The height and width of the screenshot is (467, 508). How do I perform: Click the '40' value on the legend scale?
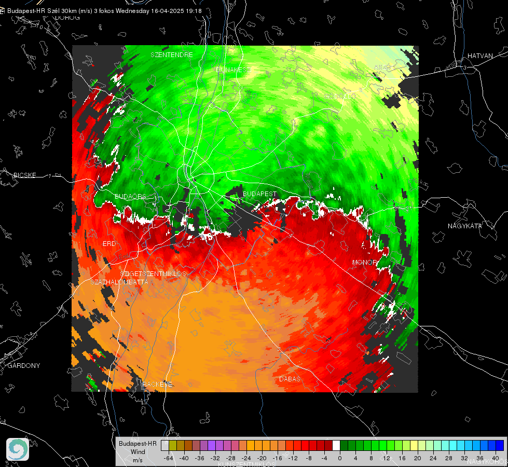496,458
